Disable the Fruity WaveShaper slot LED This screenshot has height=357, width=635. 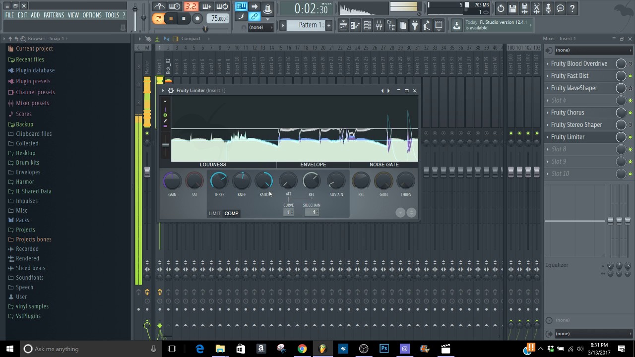pos(631,88)
